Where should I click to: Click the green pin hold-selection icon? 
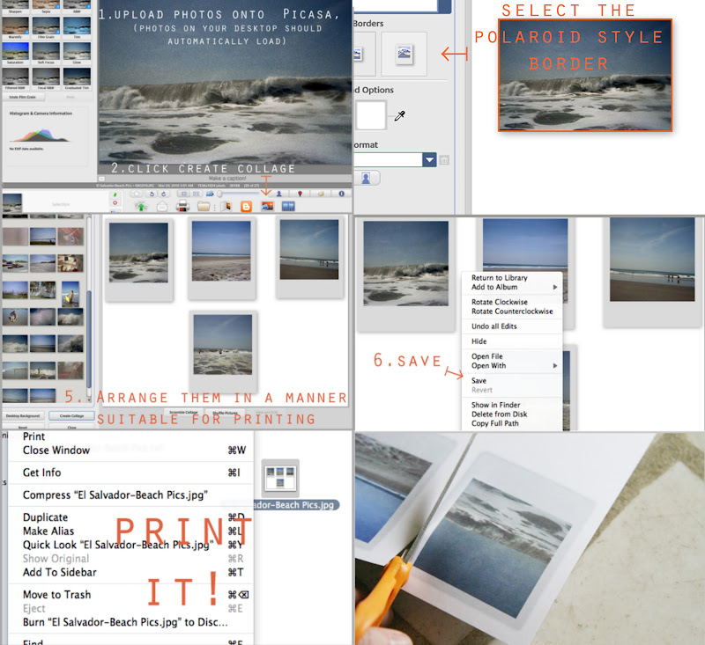[x=115, y=194]
